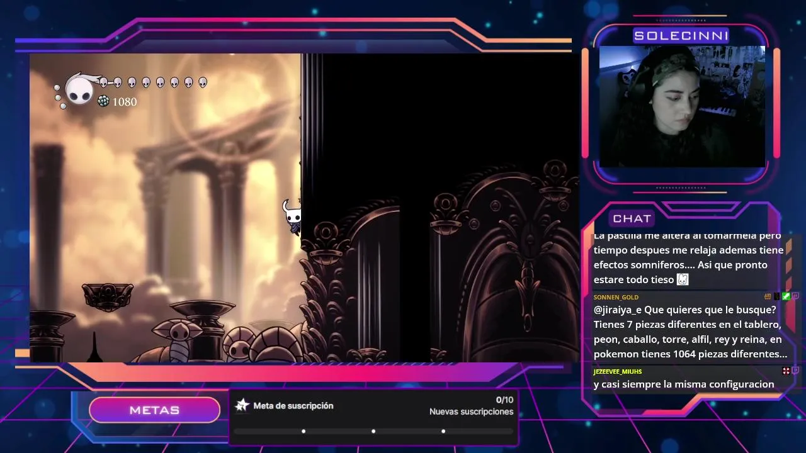Click the subscription goal progress bar
The height and width of the screenshot is (453, 806).
coord(373,432)
